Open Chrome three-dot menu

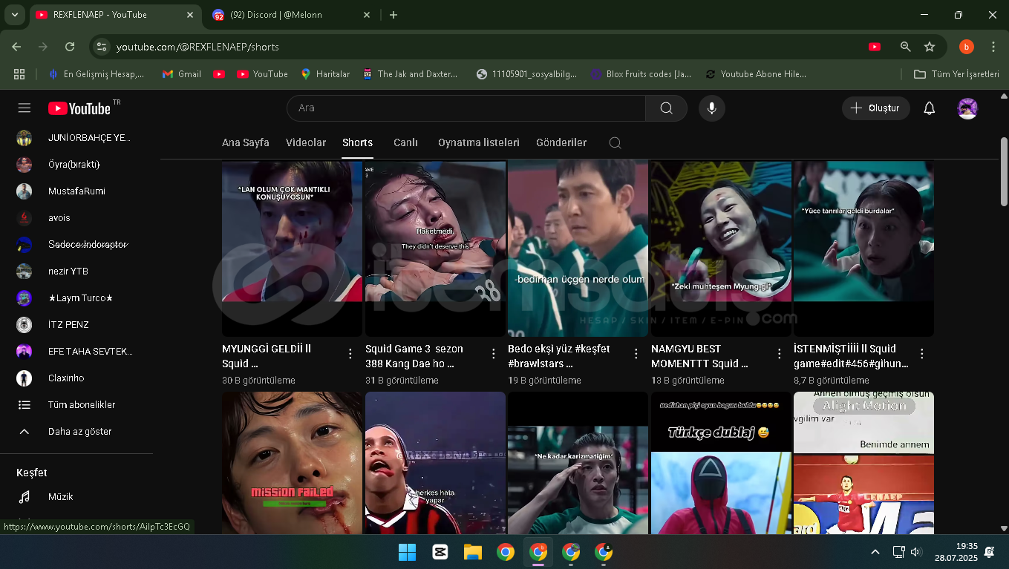[993, 47]
